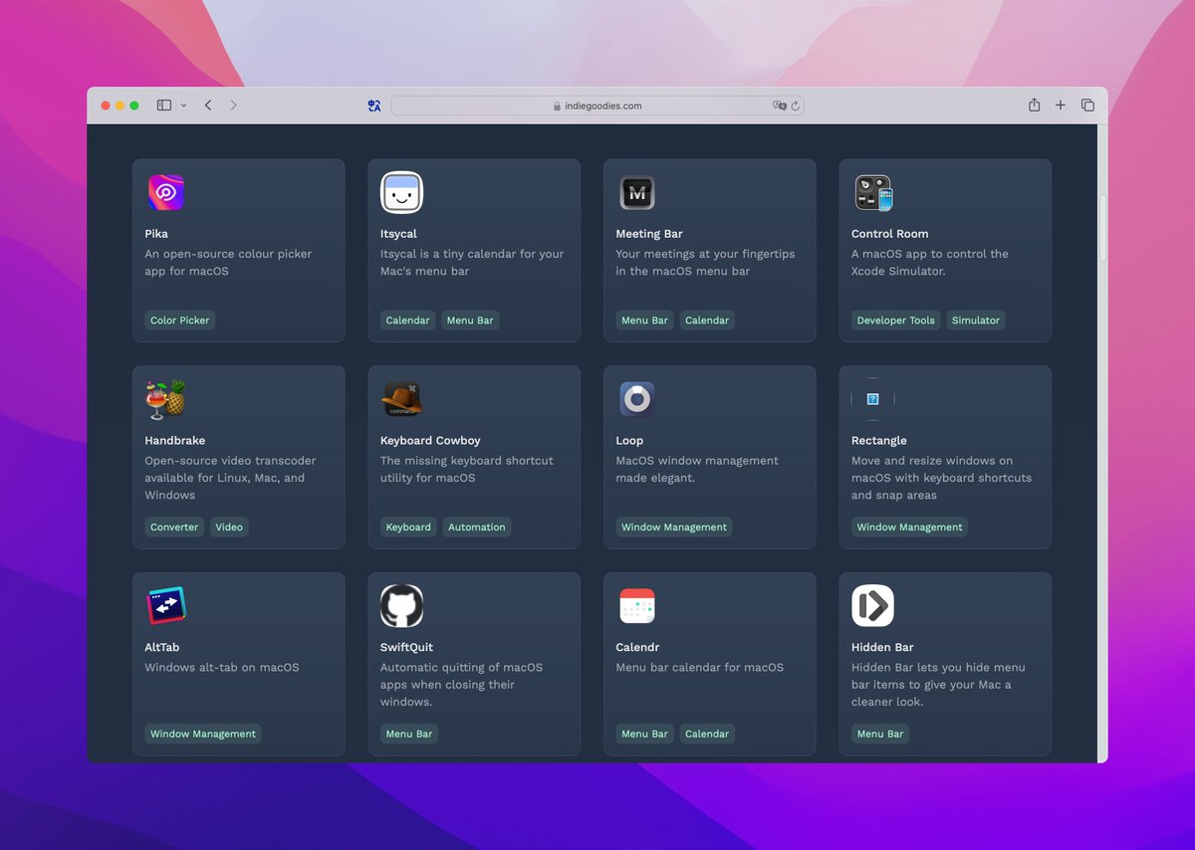Click the Calendar tag on Calendr card
The image size is (1195, 850).
tap(707, 734)
